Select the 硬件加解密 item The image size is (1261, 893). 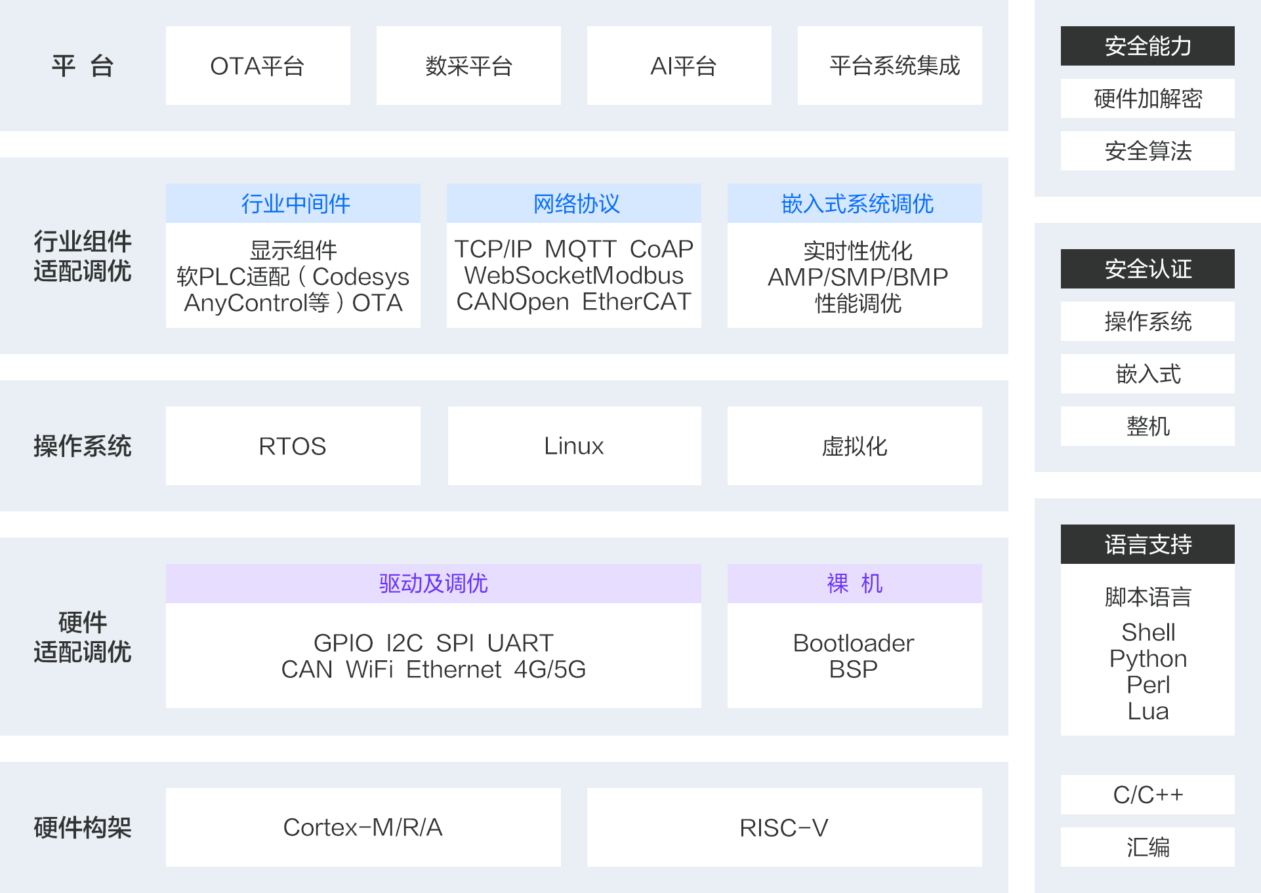coord(1147,98)
